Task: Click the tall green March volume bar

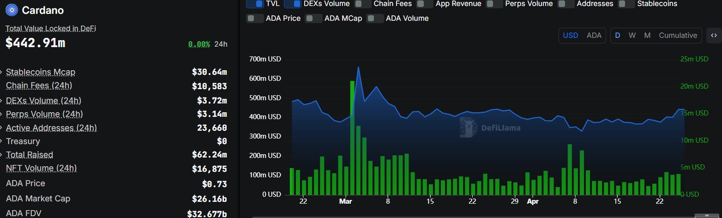Action: pyautogui.click(x=352, y=139)
